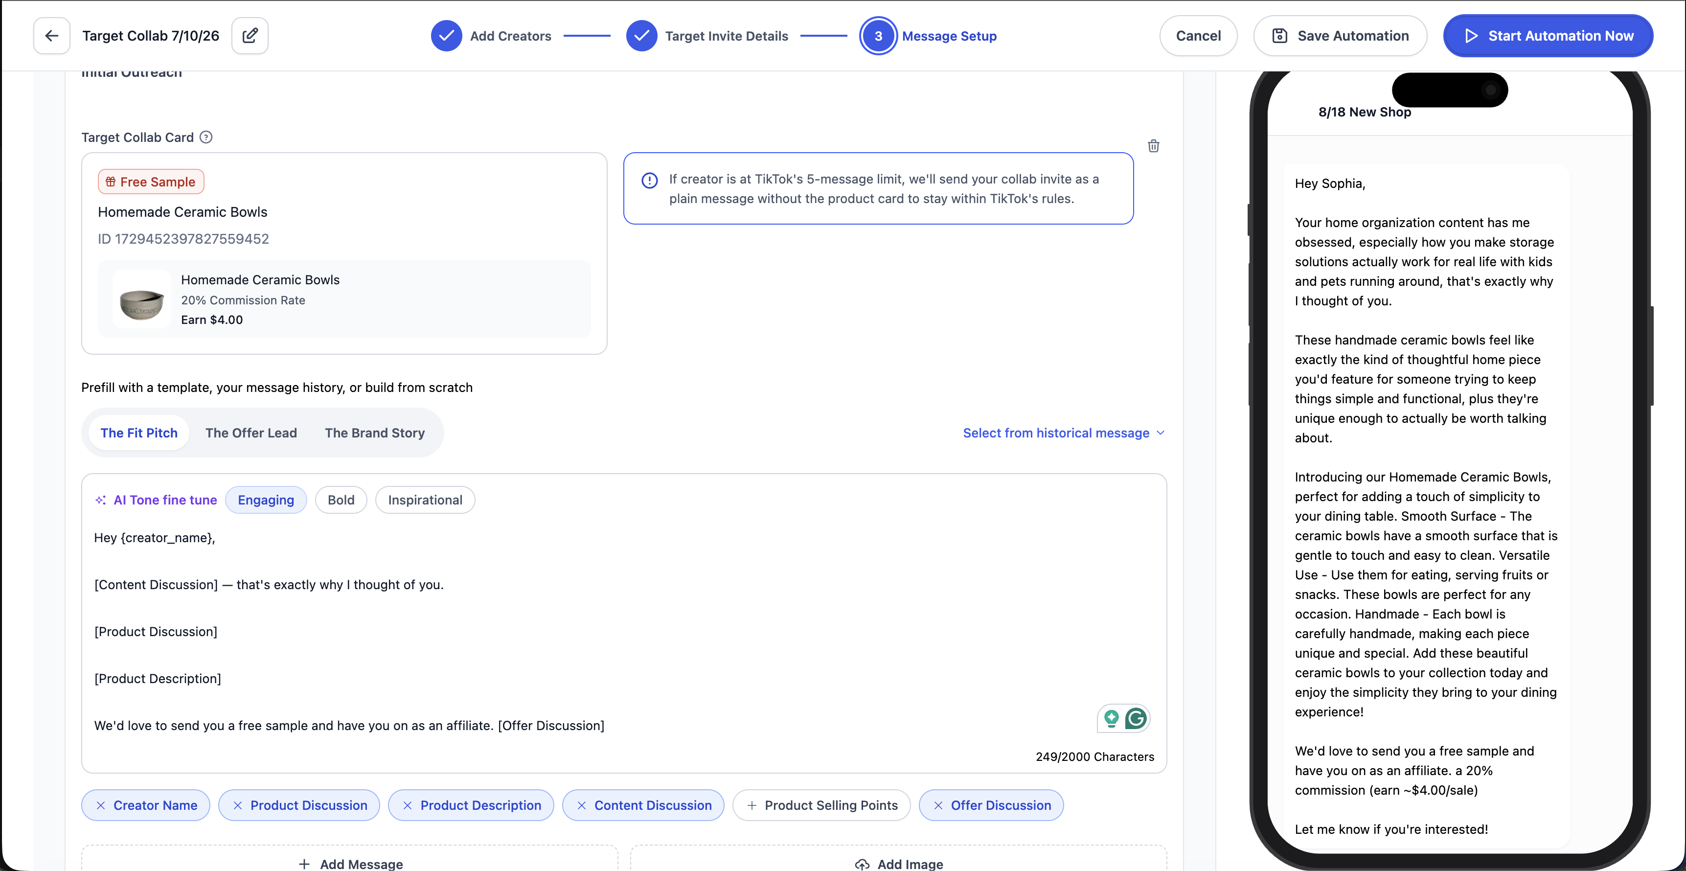Click Hey Sophia in the phone preview

click(1330, 183)
